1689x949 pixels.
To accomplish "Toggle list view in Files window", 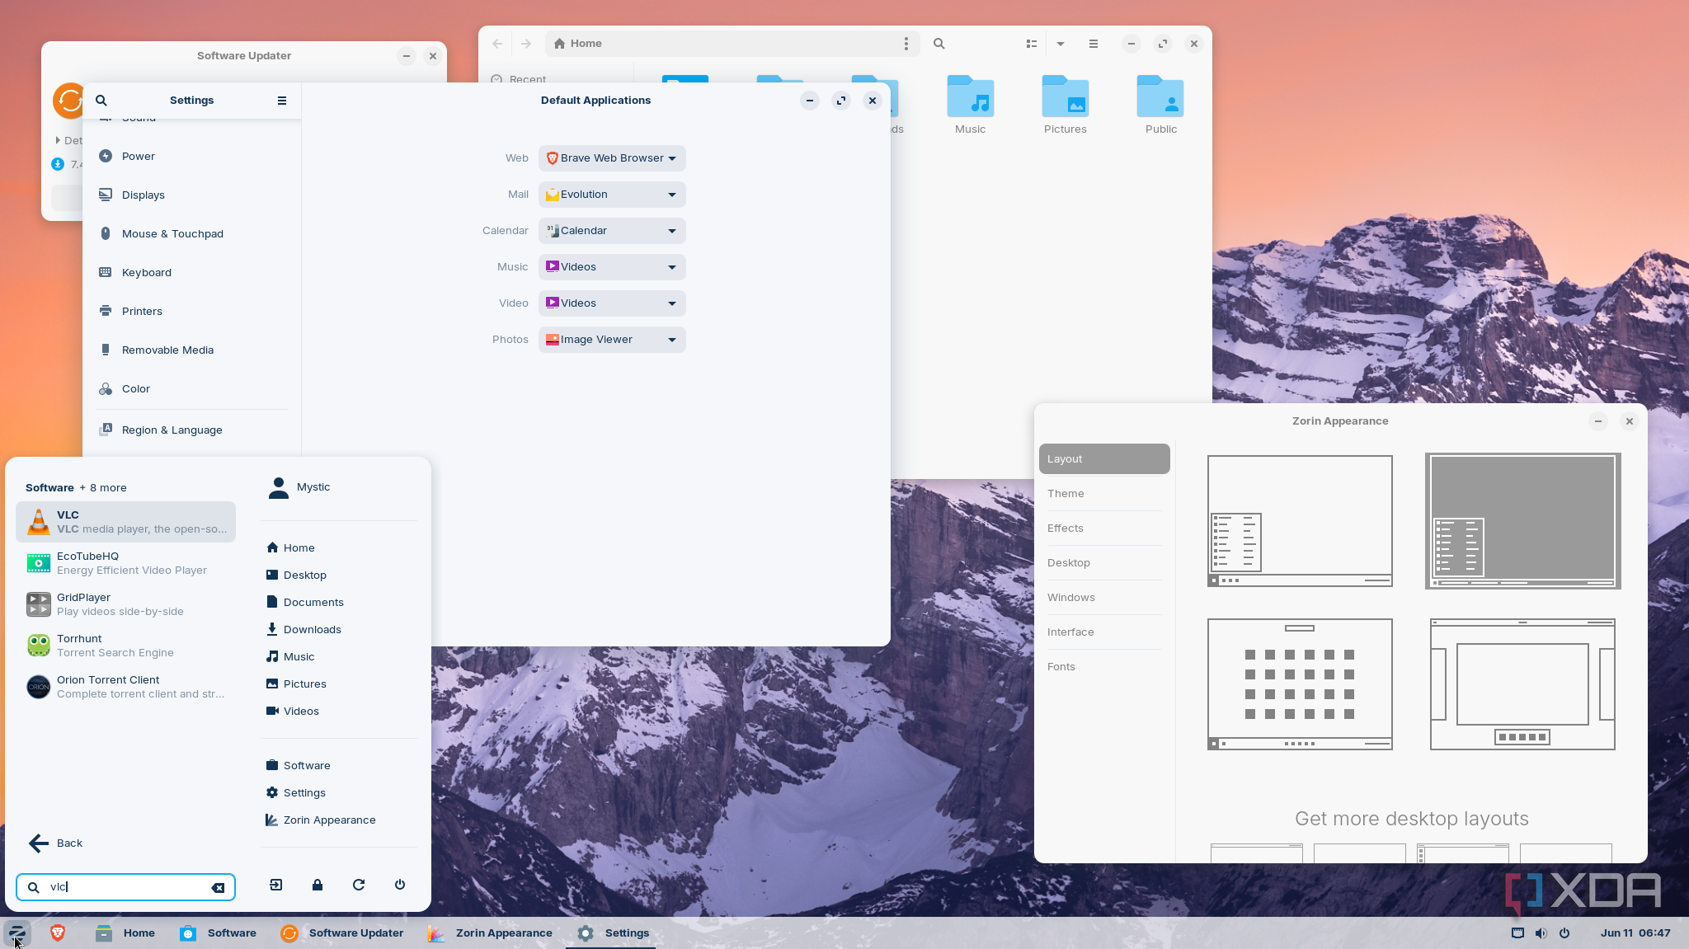I will pos(1031,44).
